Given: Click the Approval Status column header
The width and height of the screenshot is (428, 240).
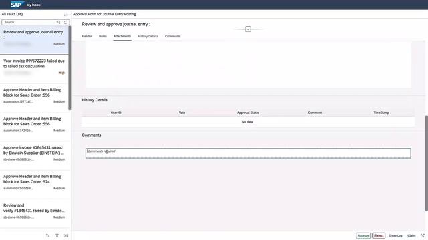Looking at the screenshot, I should coord(248,113).
